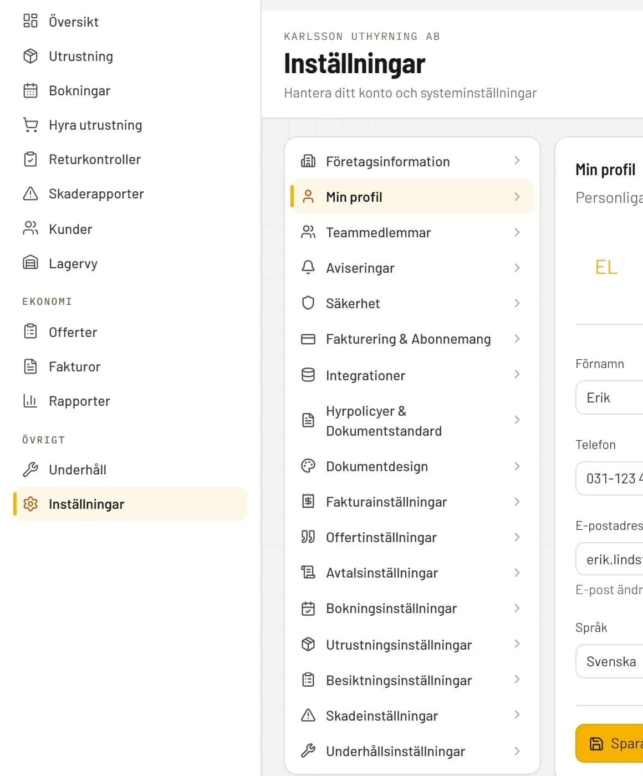643x776 pixels.
Task: Open the Översikt dashboard icon
Action: pyautogui.click(x=30, y=21)
